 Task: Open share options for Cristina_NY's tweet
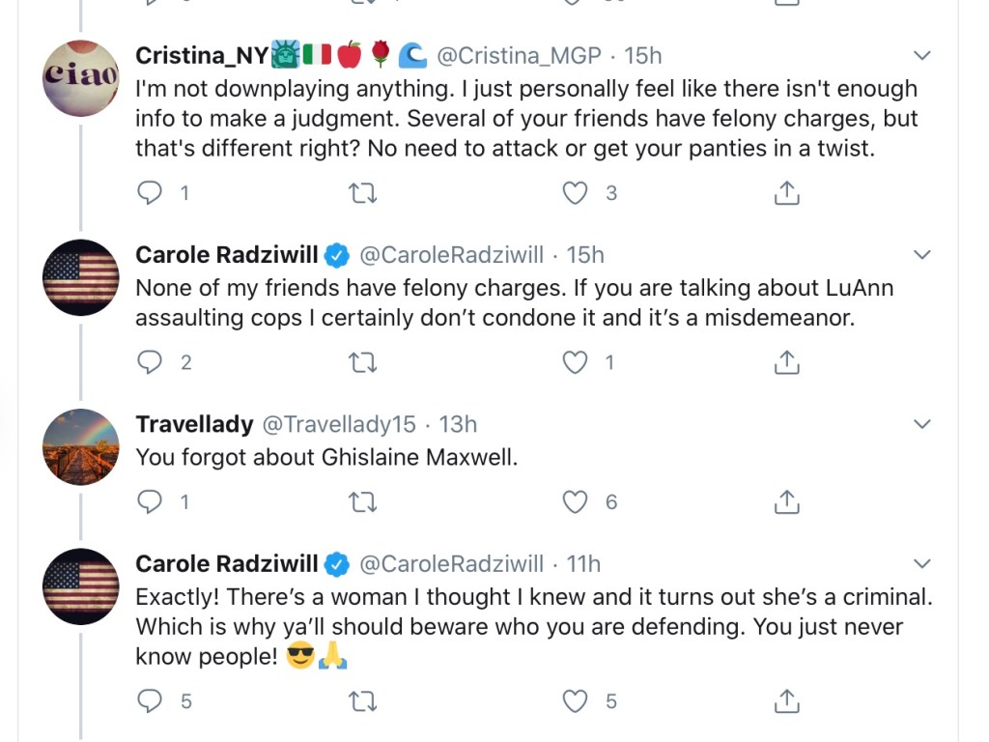[x=787, y=192]
